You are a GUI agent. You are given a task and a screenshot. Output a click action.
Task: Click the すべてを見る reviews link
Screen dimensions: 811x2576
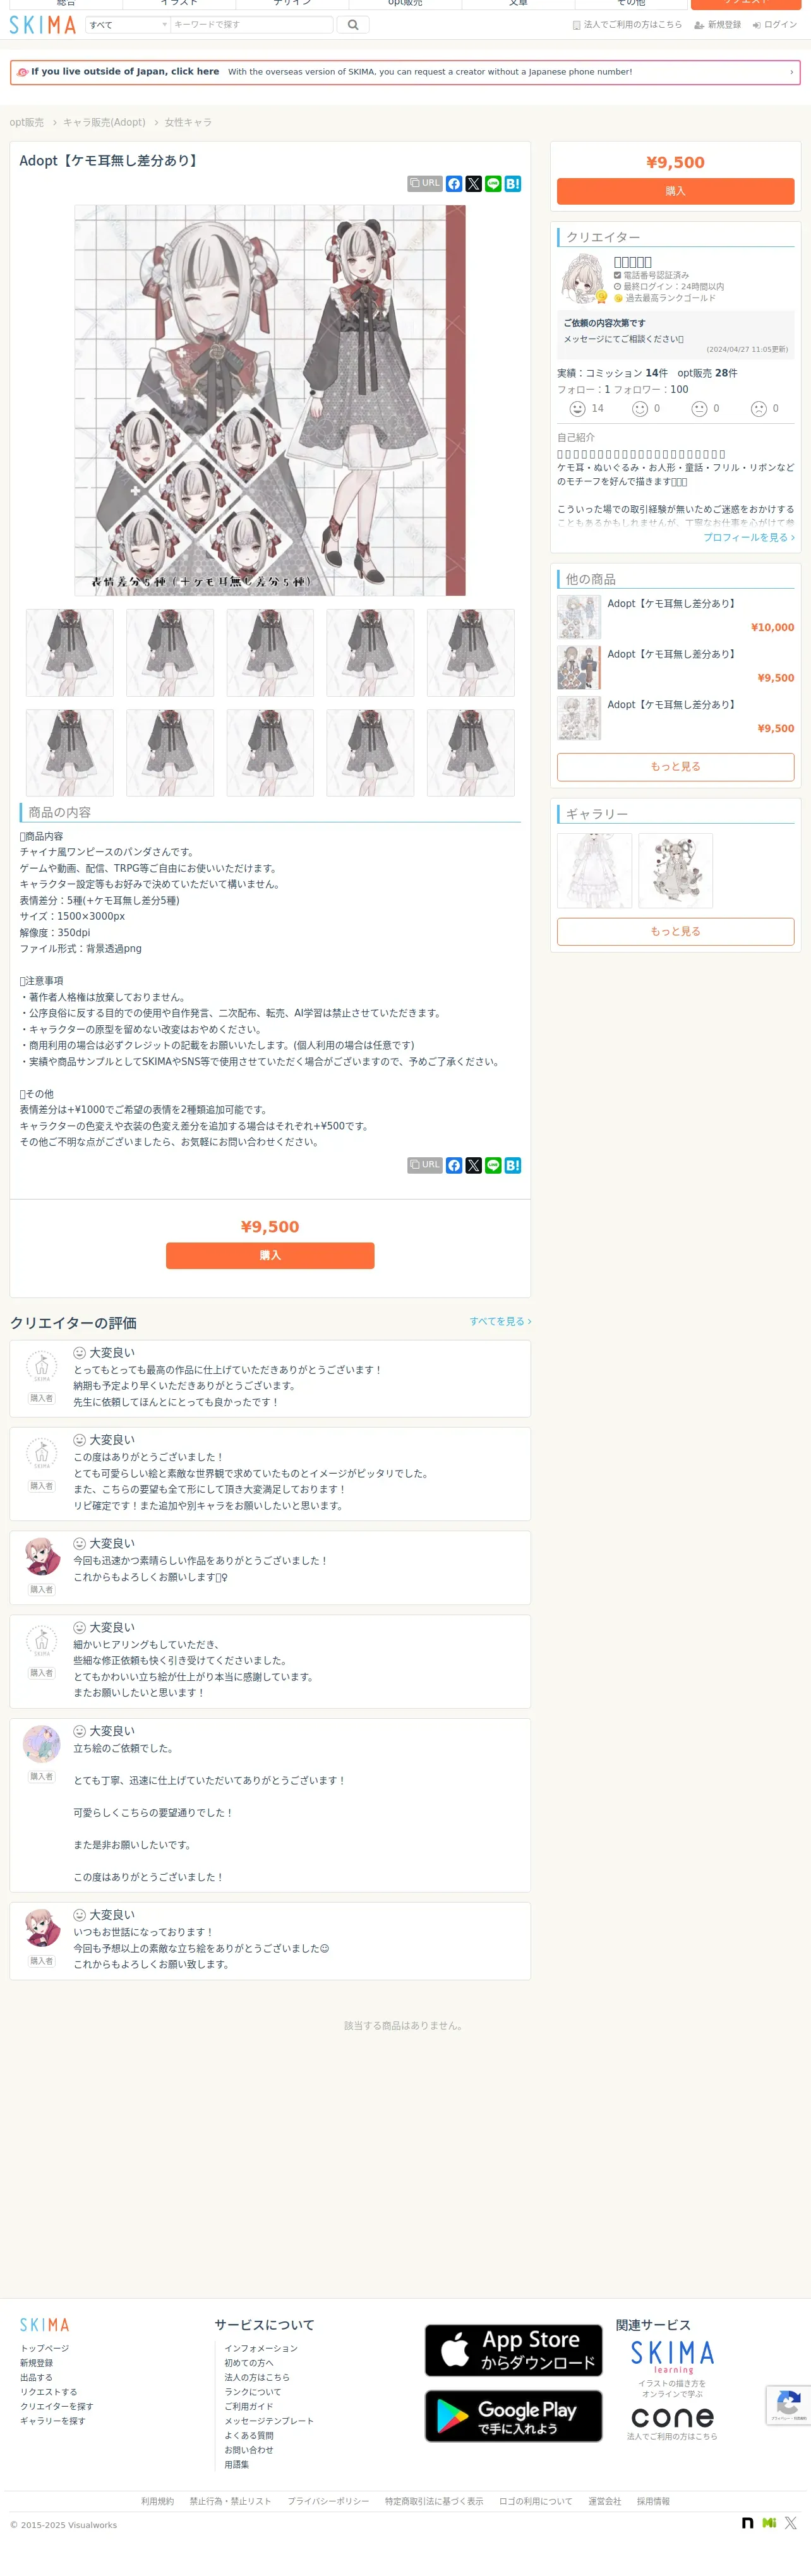[500, 1321]
